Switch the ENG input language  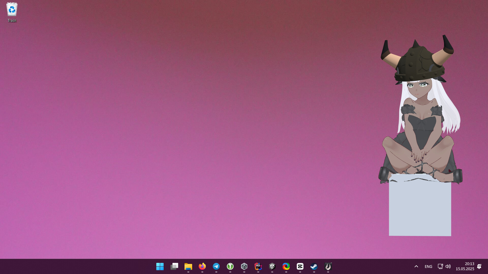click(428, 266)
